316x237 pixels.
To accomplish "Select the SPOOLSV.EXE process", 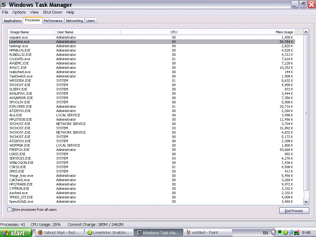I will [x=19, y=102].
